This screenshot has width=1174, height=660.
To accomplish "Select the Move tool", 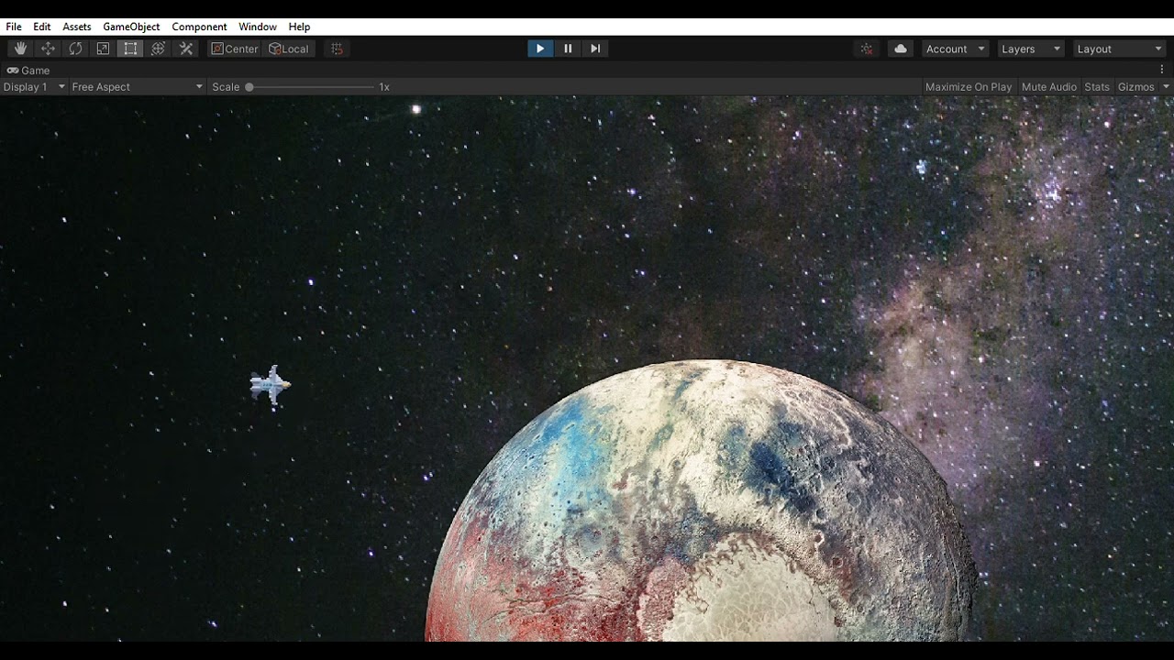I will (x=48, y=49).
